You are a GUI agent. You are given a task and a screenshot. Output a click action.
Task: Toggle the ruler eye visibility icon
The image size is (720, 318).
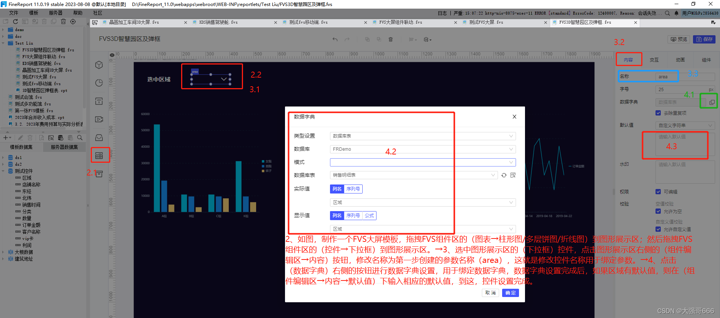112,55
